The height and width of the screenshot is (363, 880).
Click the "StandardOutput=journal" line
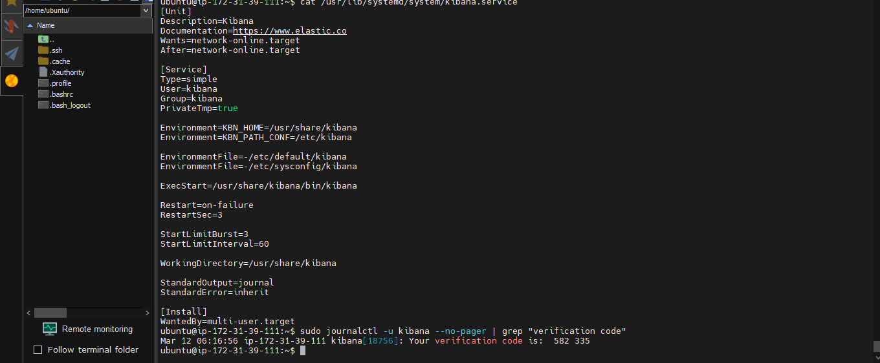tap(217, 282)
